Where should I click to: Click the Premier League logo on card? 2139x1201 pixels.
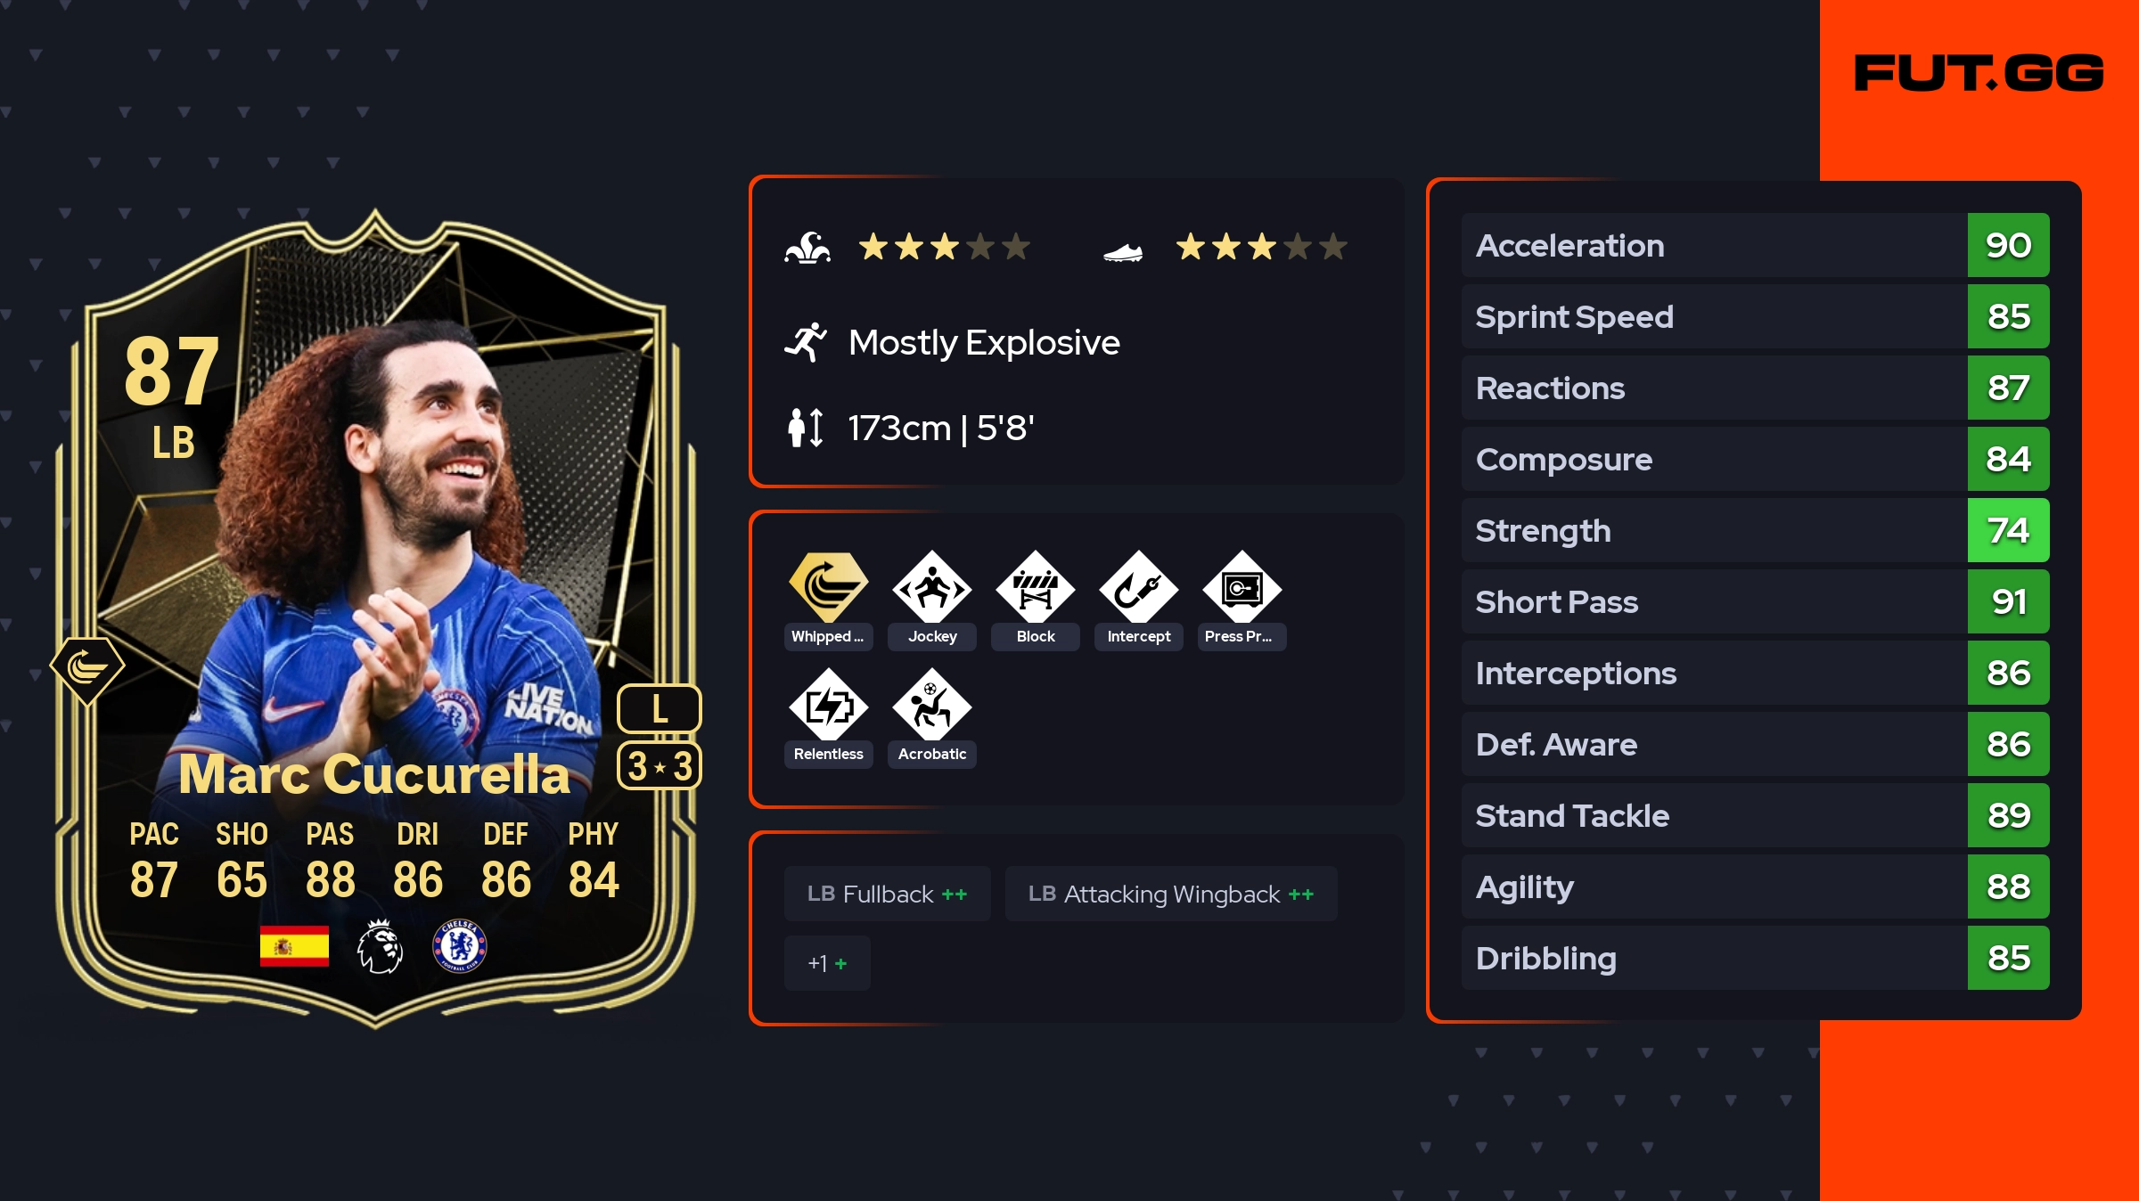[380, 946]
